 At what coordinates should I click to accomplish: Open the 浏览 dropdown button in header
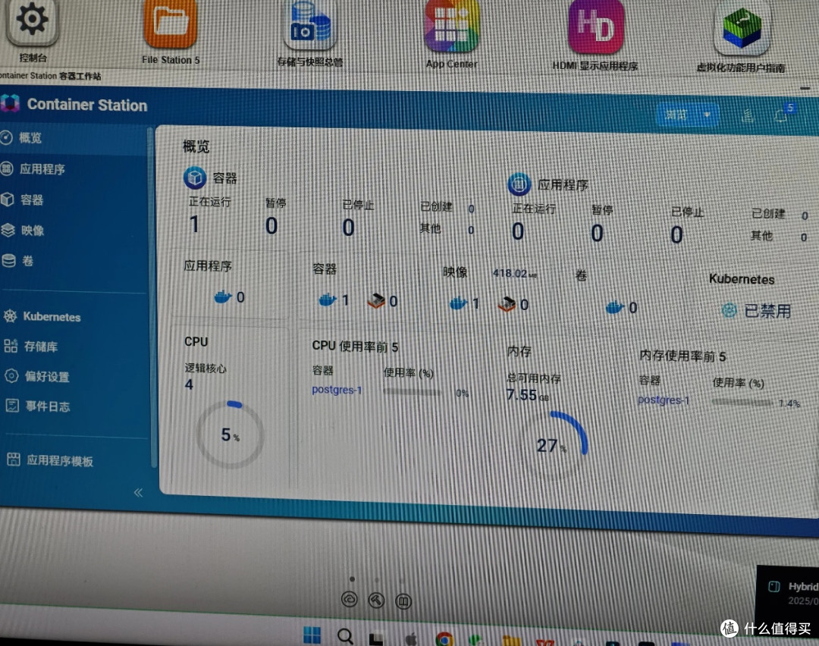point(687,114)
